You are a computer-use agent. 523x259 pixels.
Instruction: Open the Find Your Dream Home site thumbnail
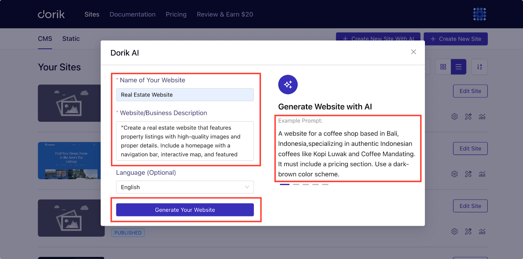coord(69,160)
